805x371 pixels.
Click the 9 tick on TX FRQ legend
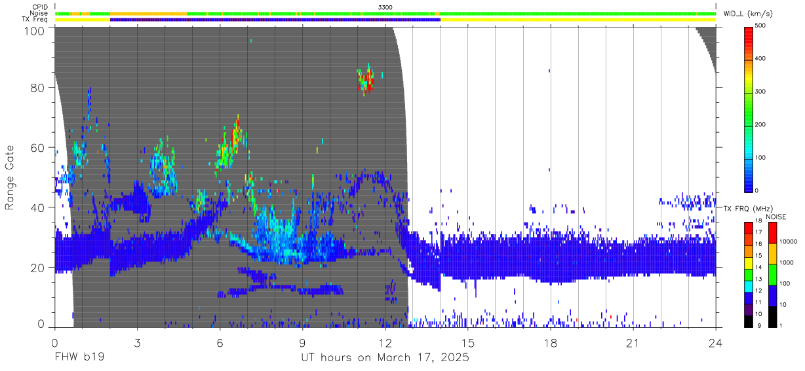pyautogui.click(x=759, y=326)
